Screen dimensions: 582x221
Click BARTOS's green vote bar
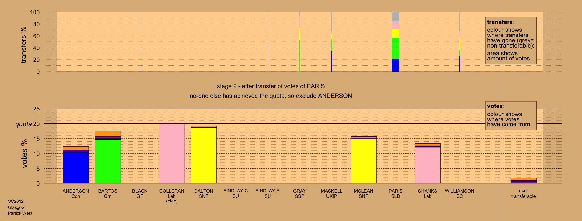(108, 161)
